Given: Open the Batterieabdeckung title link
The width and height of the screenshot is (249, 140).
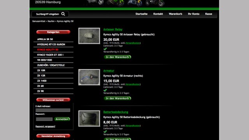Looking at the screenshot, I should pos(116,112).
